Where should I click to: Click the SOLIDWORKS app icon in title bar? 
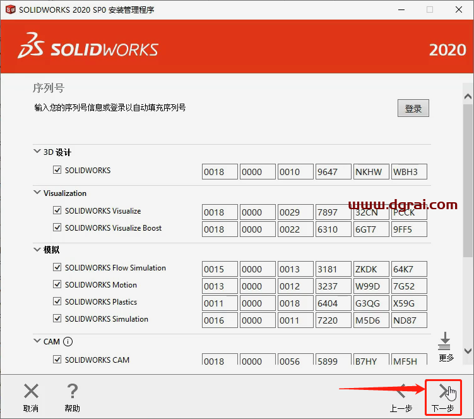pos(11,9)
